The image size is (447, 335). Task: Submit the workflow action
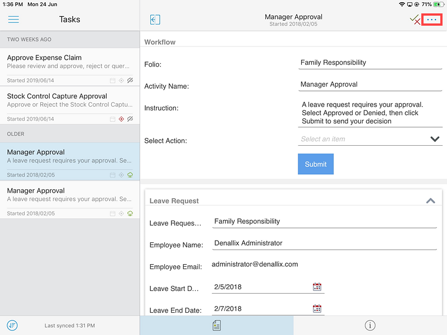[x=316, y=164]
